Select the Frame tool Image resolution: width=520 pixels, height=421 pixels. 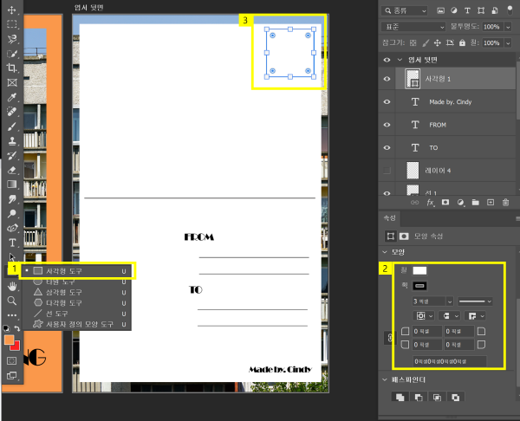pyautogui.click(x=12, y=82)
